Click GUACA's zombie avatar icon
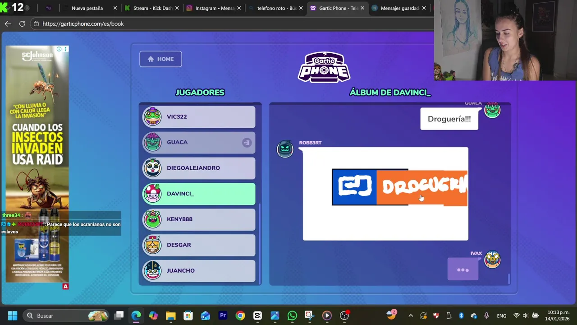The image size is (577, 325). click(152, 142)
